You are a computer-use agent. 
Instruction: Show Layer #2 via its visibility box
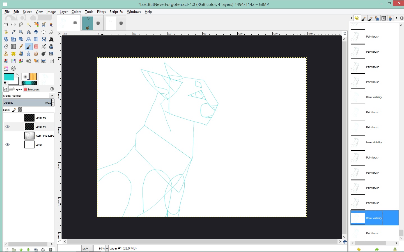(x=8, y=118)
